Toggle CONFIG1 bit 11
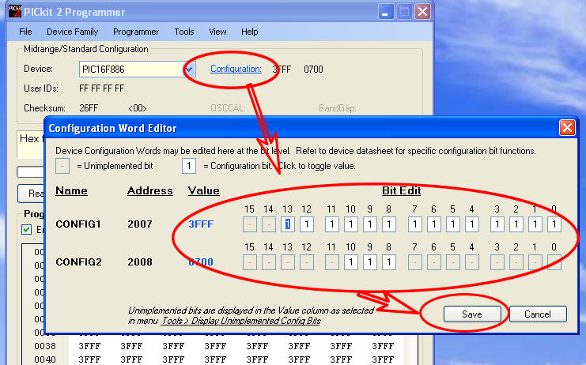Image resolution: width=586 pixels, height=365 pixels. pos(332,224)
